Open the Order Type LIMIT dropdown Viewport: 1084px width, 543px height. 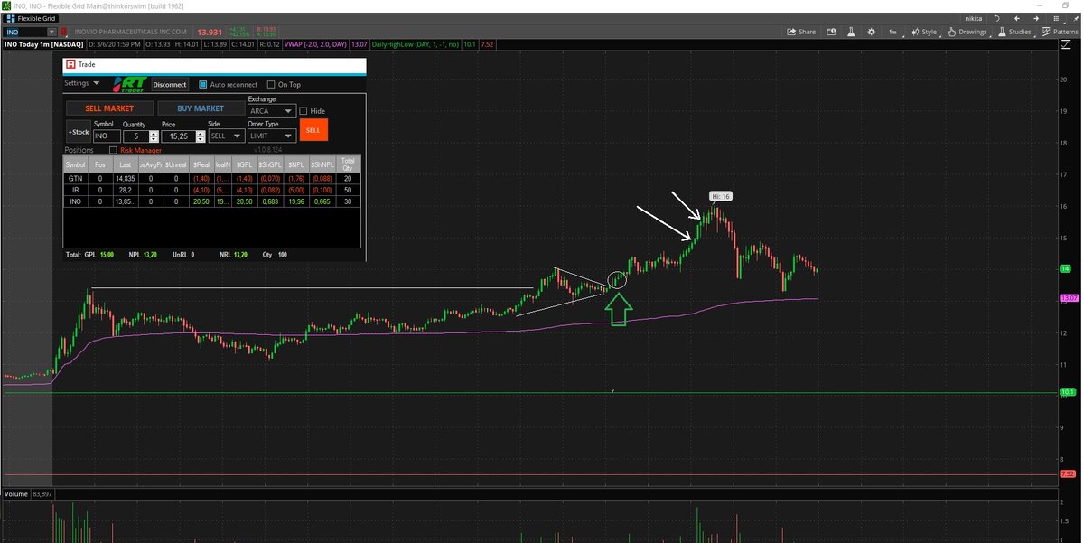pyautogui.click(x=271, y=136)
